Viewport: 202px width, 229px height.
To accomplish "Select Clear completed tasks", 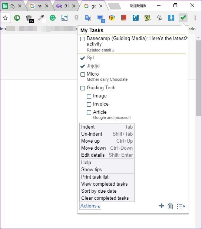I will pos(107,198).
